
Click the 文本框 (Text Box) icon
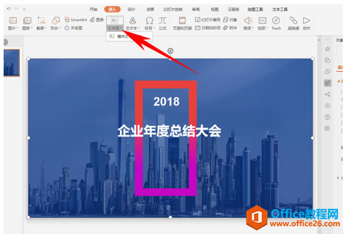pyautogui.click(x=114, y=20)
